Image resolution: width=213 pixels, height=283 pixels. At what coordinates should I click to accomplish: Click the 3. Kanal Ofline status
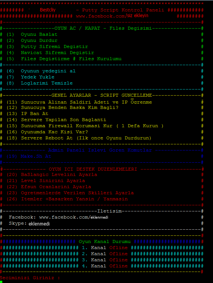pyautogui.click(x=105, y=260)
